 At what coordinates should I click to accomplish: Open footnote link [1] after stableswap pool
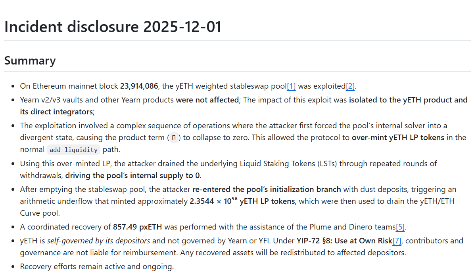291,86
